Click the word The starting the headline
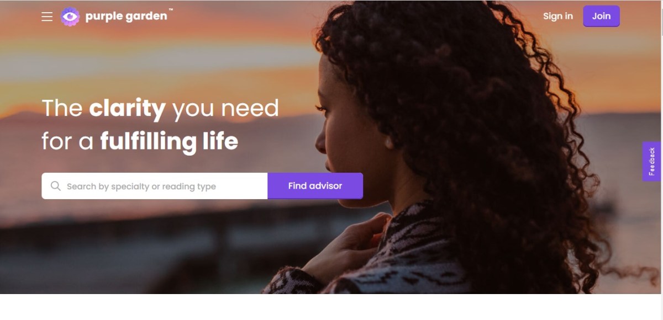 (62, 108)
